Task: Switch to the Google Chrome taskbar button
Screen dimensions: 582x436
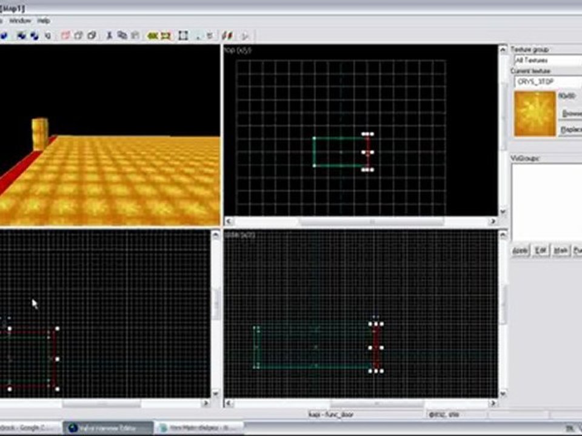Action: tap(30, 428)
